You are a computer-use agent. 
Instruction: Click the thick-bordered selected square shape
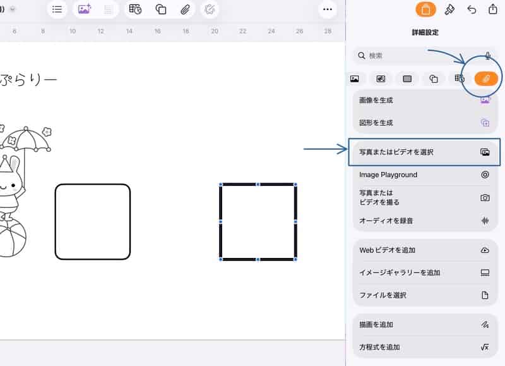click(258, 222)
